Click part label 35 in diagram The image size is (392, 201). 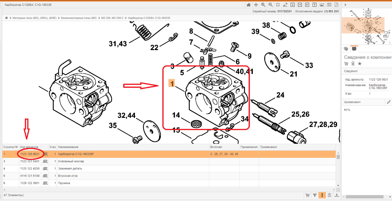click(113, 126)
